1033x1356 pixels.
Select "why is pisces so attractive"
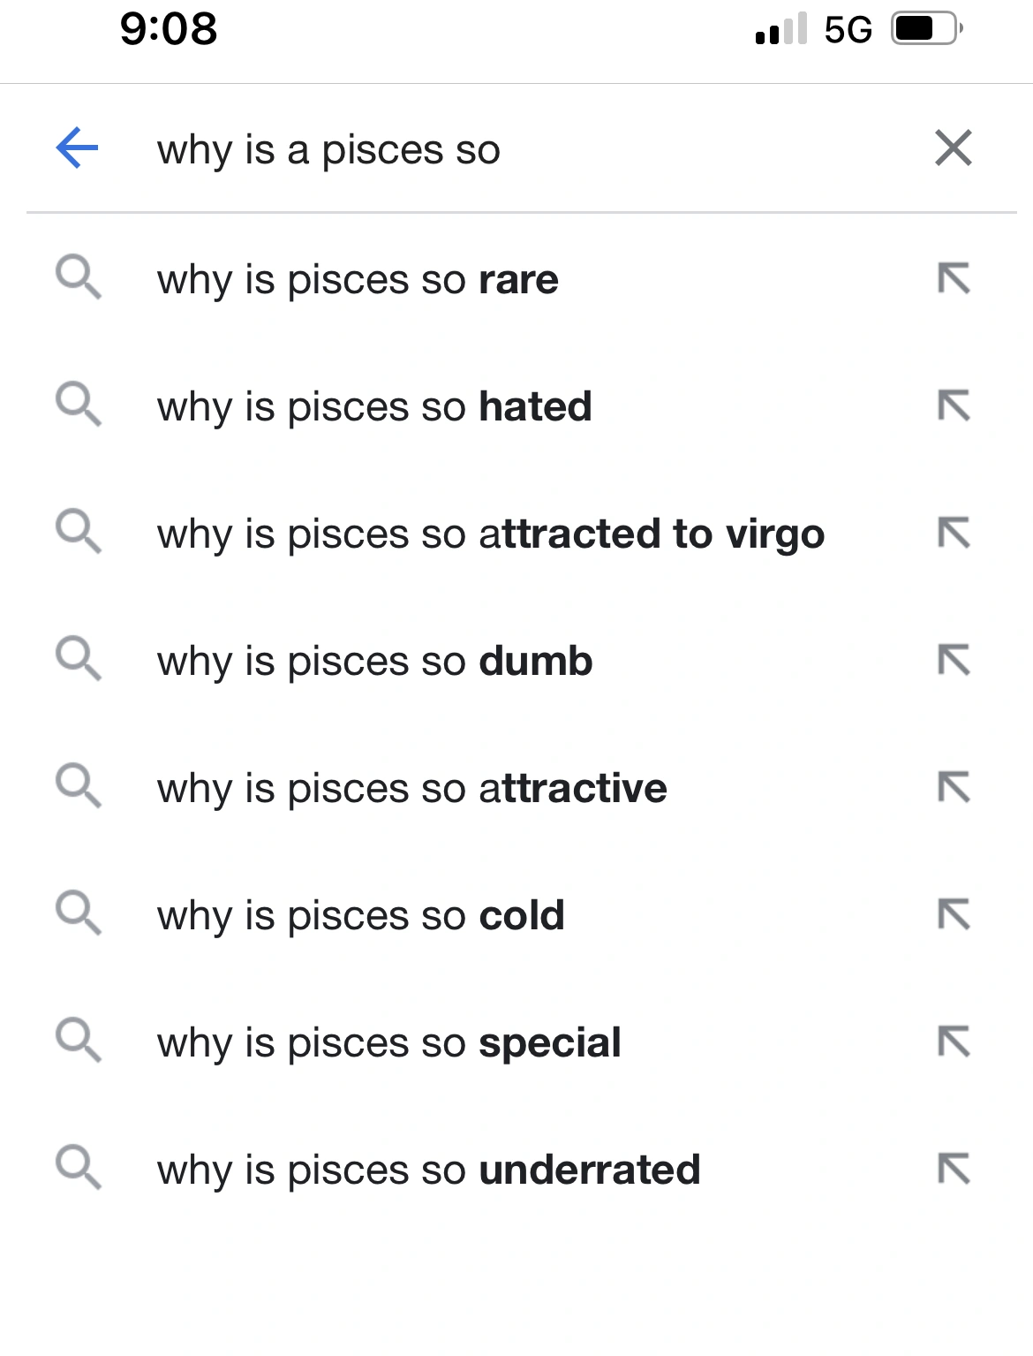[411, 789]
